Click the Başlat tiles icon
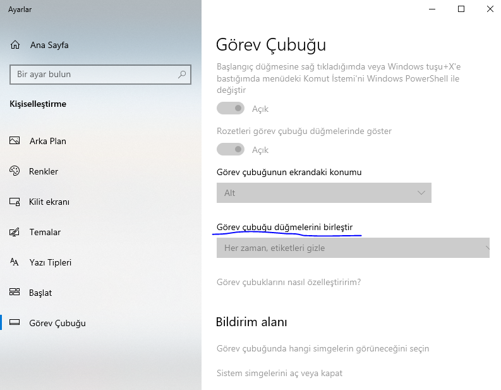The height and width of the screenshot is (390, 501). pyautogui.click(x=15, y=292)
